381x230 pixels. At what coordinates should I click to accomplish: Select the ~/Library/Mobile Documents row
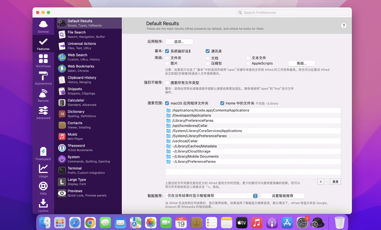pos(253,156)
